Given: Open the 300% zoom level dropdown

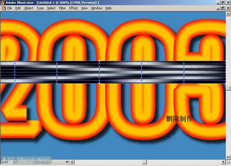Looking at the screenshot, I should (15, 162).
